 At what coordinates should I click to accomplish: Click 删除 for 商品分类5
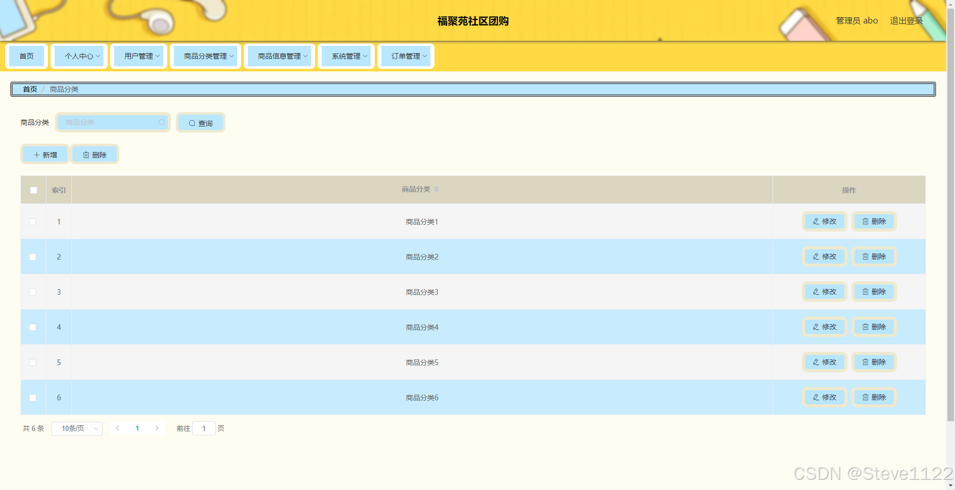click(x=874, y=362)
